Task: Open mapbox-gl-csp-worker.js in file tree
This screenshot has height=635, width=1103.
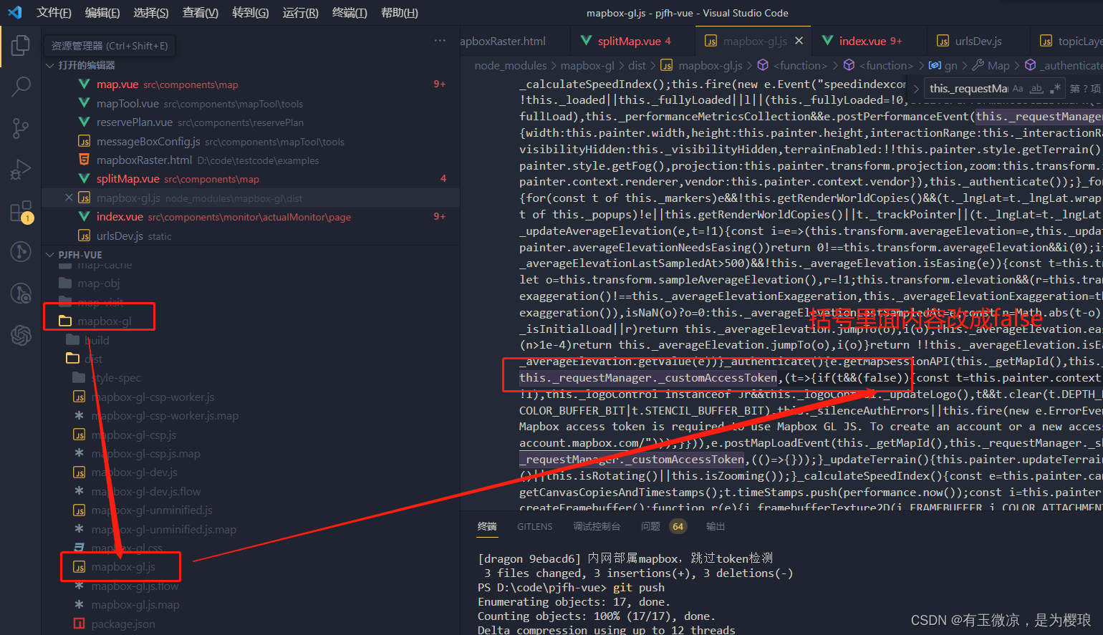Action: tap(153, 397)
